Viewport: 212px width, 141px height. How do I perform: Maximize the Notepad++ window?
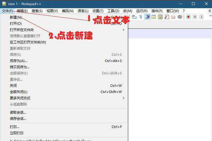coord(193,4)
